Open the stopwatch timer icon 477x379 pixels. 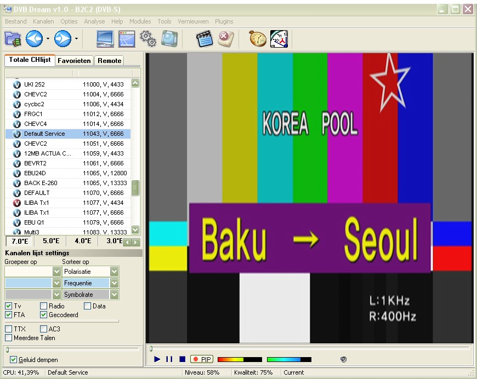[x=257, y=39]
